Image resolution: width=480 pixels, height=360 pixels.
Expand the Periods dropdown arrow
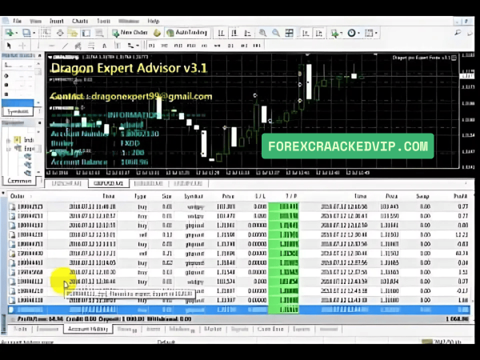pos(358,33)
